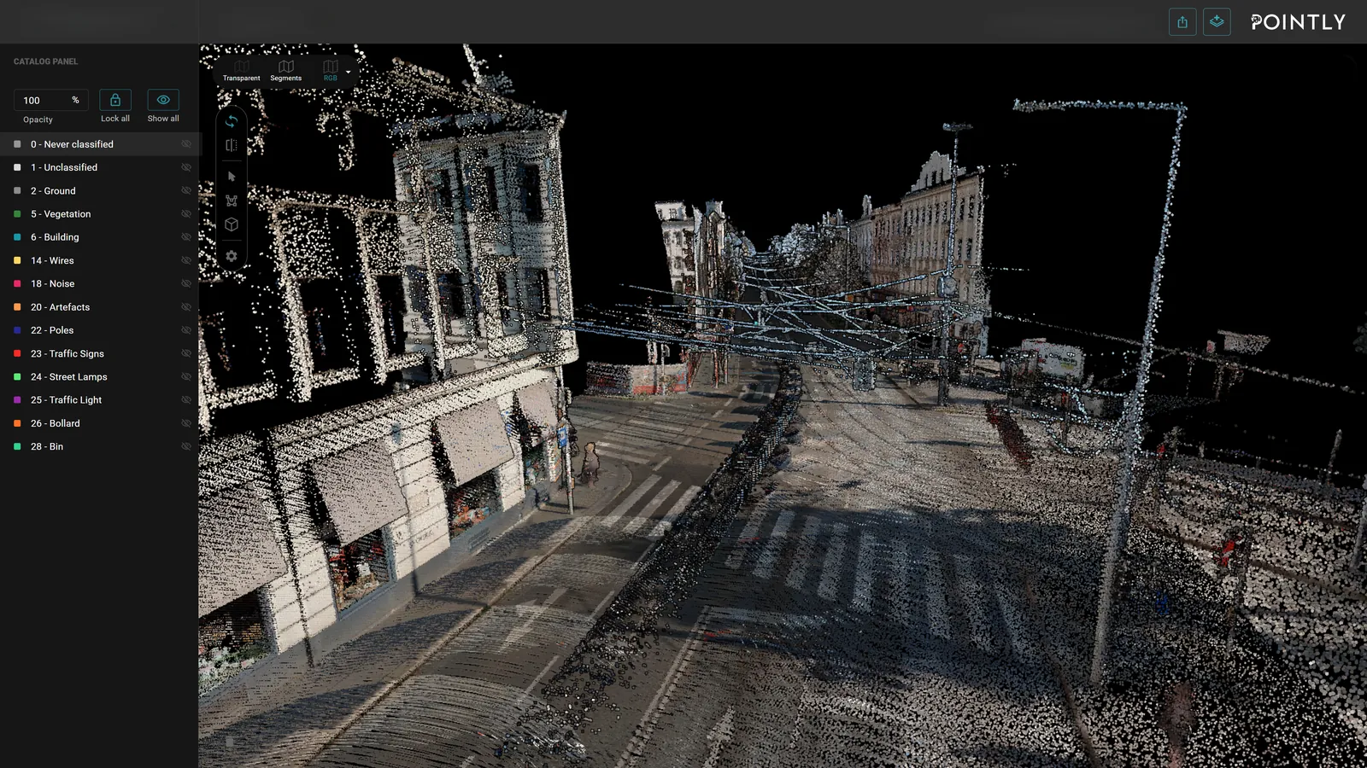Screen dimensions: 1367x768
Task: Click the rotate/sync arrows tool
Action: tap(232, 121)
